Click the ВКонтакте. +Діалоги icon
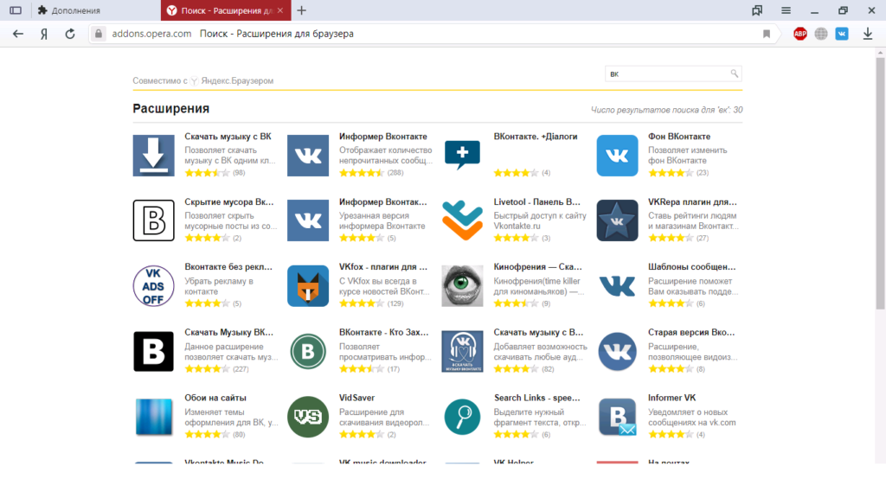886x498 pixels. [x=462, y=156]
